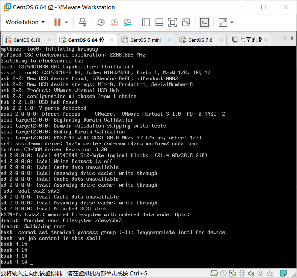Select the CentOS 6 64 位 tab

point(86,40)
